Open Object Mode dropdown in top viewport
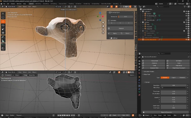 [x=11, y=7]
